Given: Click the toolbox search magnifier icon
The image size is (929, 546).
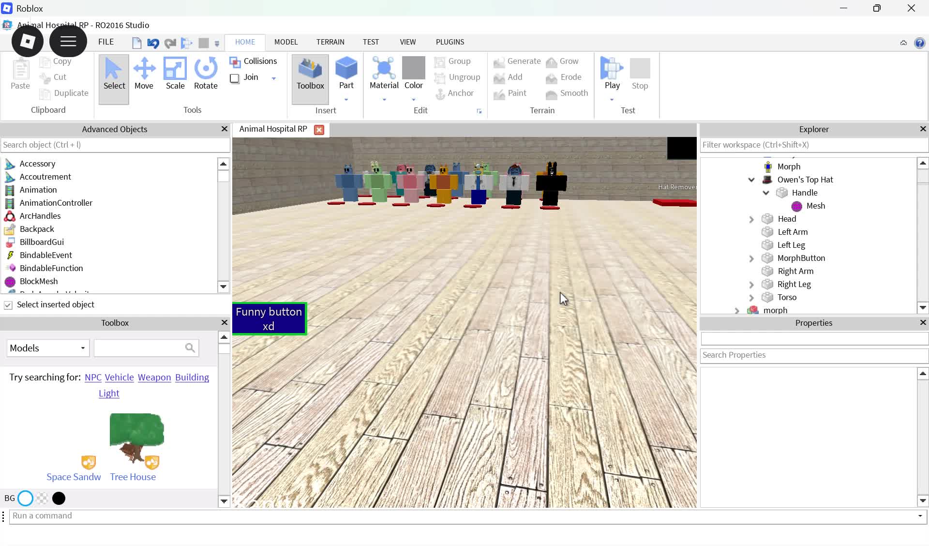Looking at the screenshot, I should click(190, 348).
